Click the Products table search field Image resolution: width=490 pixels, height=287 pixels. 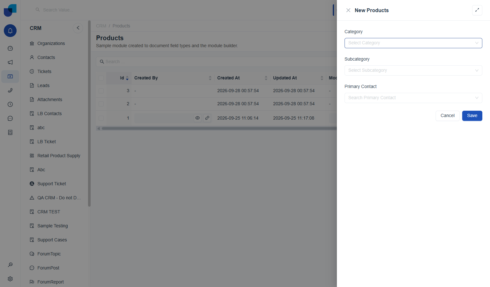pos(217,62)
